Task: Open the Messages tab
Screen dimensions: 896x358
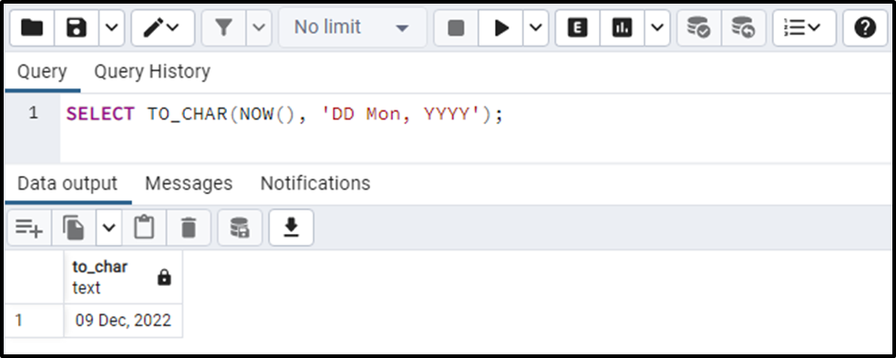Action: pyautogui.click(x=189, y=183)
